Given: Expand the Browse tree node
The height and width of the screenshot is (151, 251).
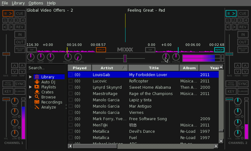Looking at the screenshot, I should (x=30, y=97).
